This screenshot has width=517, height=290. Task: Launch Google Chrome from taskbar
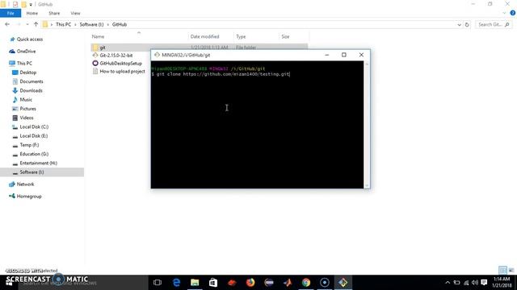click(306, 283)
